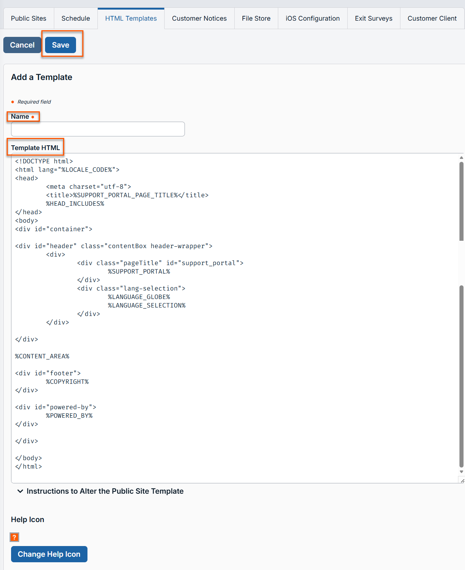Select the Customer Client tab
This screenshot has height=570, width=465.
[432, 18]
